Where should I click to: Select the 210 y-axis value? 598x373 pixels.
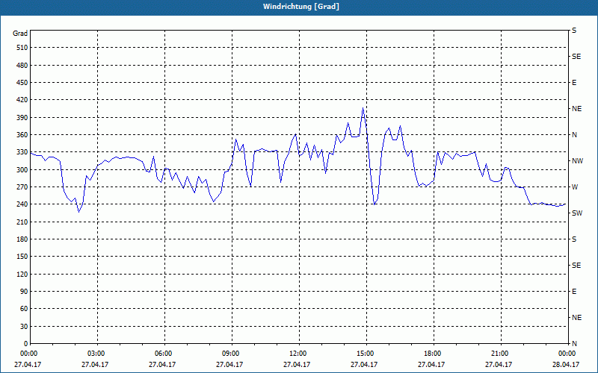pos(22,222)
